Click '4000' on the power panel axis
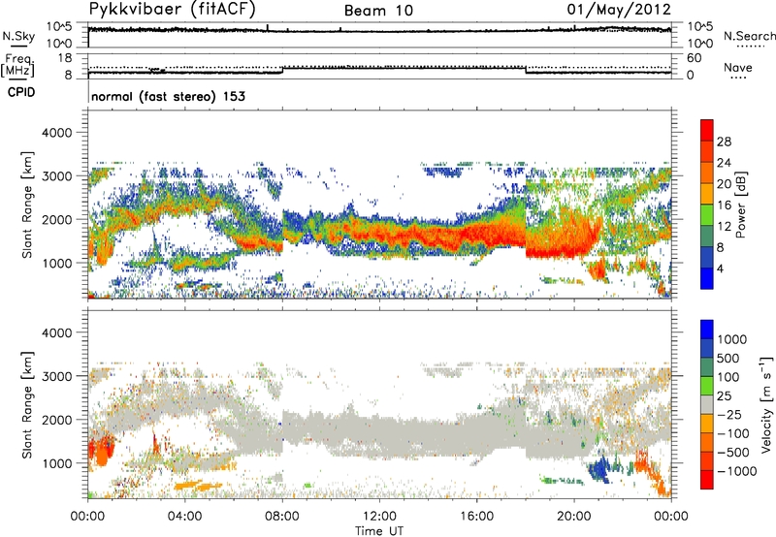Viewport: 776px width, 537px height. pyautogui.click(x=57, y=133)
